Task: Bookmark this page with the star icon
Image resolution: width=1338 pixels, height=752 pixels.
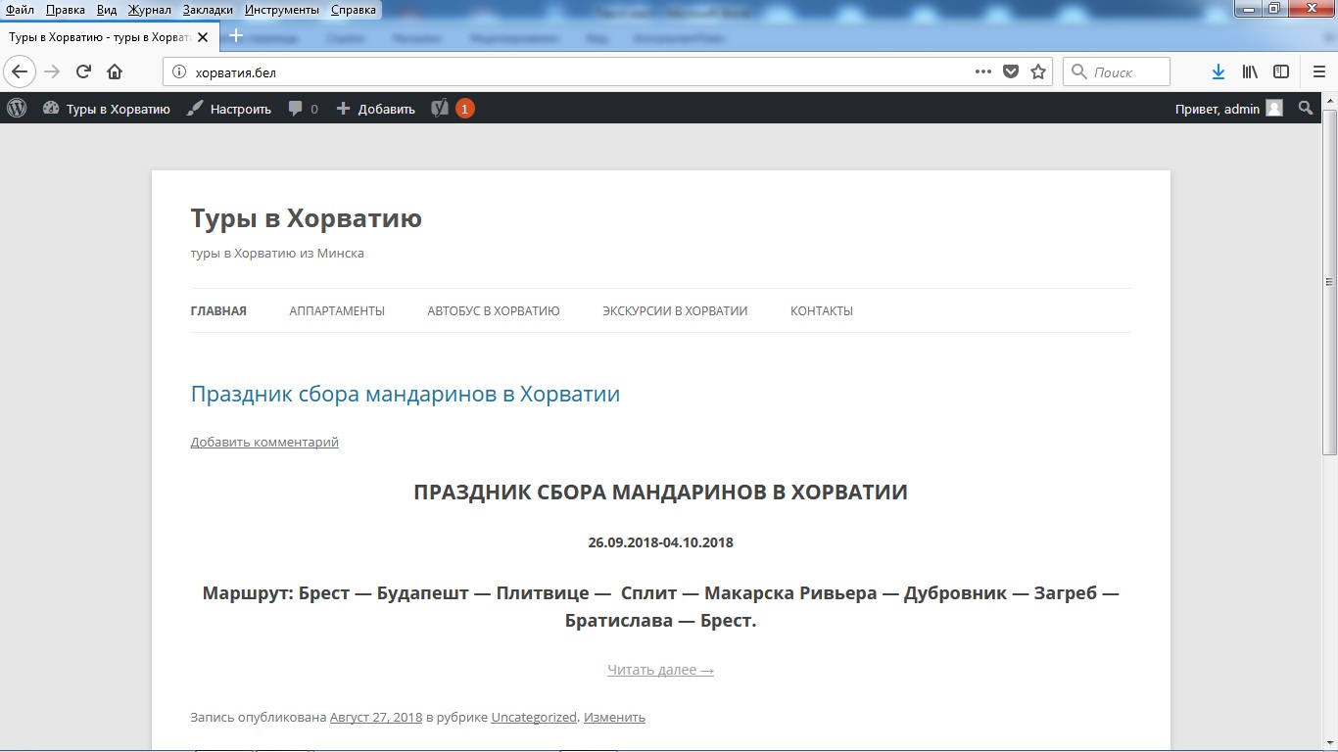Action: point(1038,71)
